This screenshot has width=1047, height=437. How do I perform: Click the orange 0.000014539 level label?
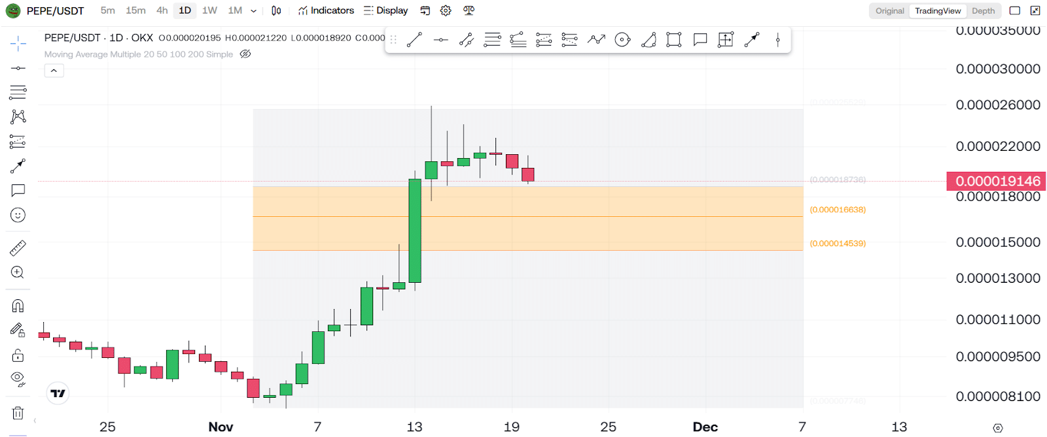click(838, 244)
